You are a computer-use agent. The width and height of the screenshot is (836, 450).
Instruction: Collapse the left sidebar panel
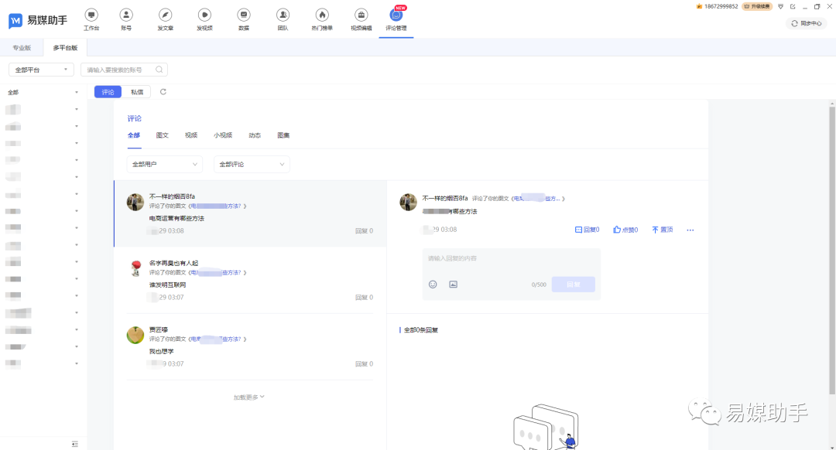74,444
